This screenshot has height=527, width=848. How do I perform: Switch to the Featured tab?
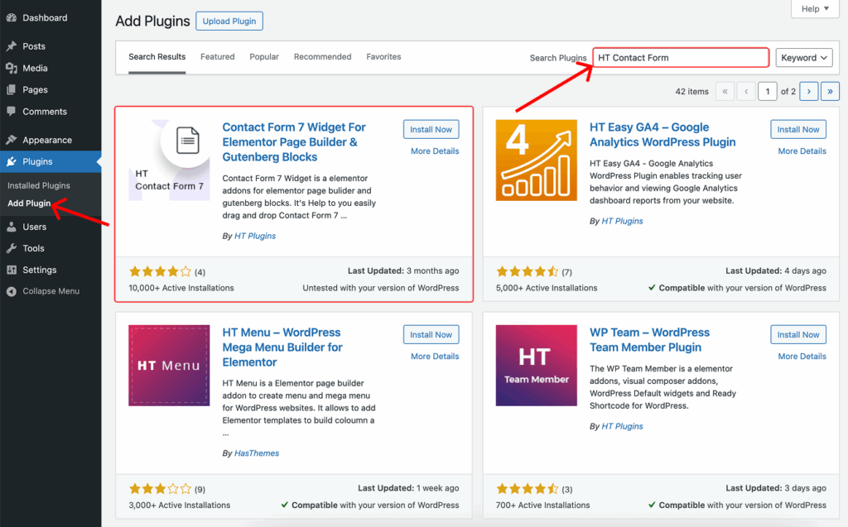217,57
